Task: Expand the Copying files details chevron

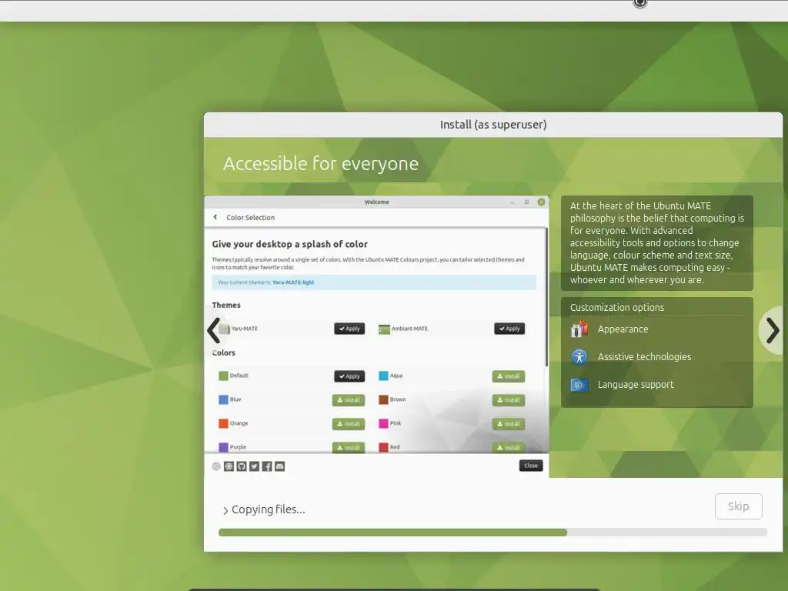Action: 225,511
